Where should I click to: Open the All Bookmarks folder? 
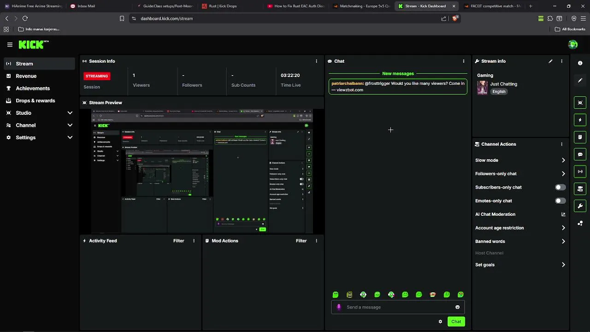pos(570,29)
